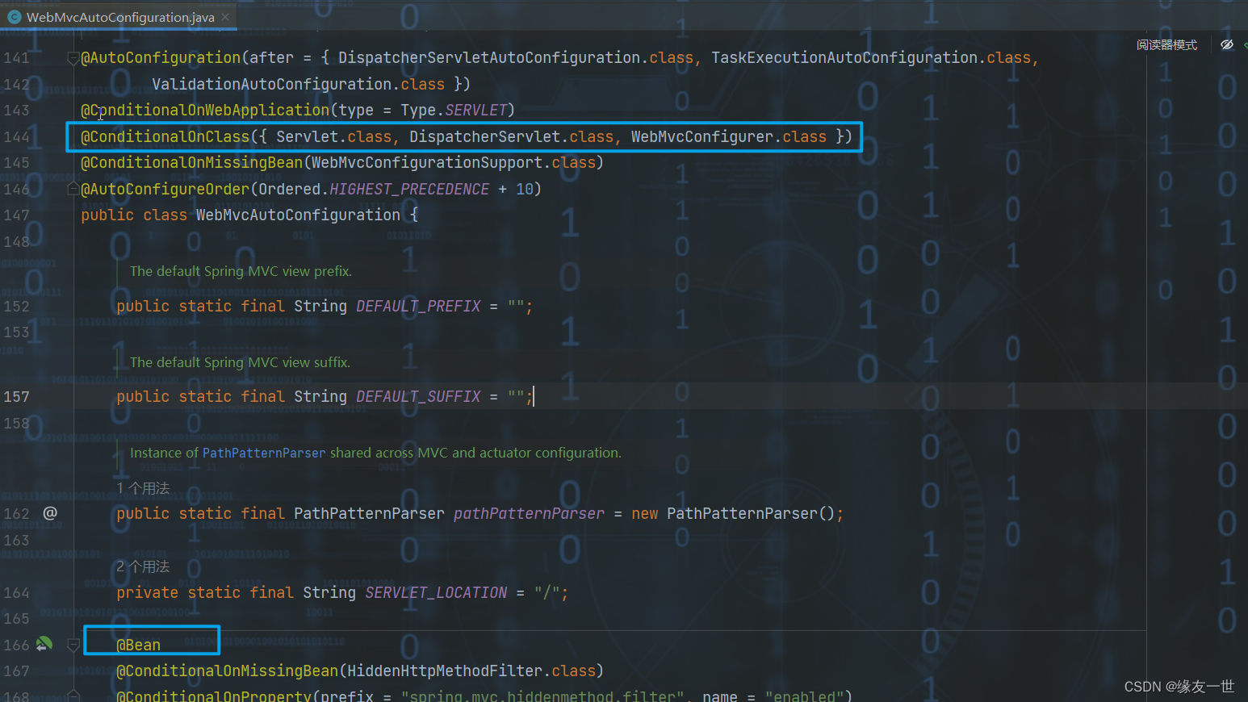Click line number 141 in the gutter
Screen dimensions: 1248x702
point(16,58)
